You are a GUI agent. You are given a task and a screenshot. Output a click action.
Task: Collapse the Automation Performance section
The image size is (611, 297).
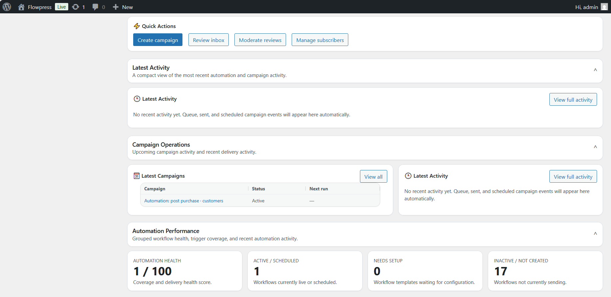(x=595, y=234)
